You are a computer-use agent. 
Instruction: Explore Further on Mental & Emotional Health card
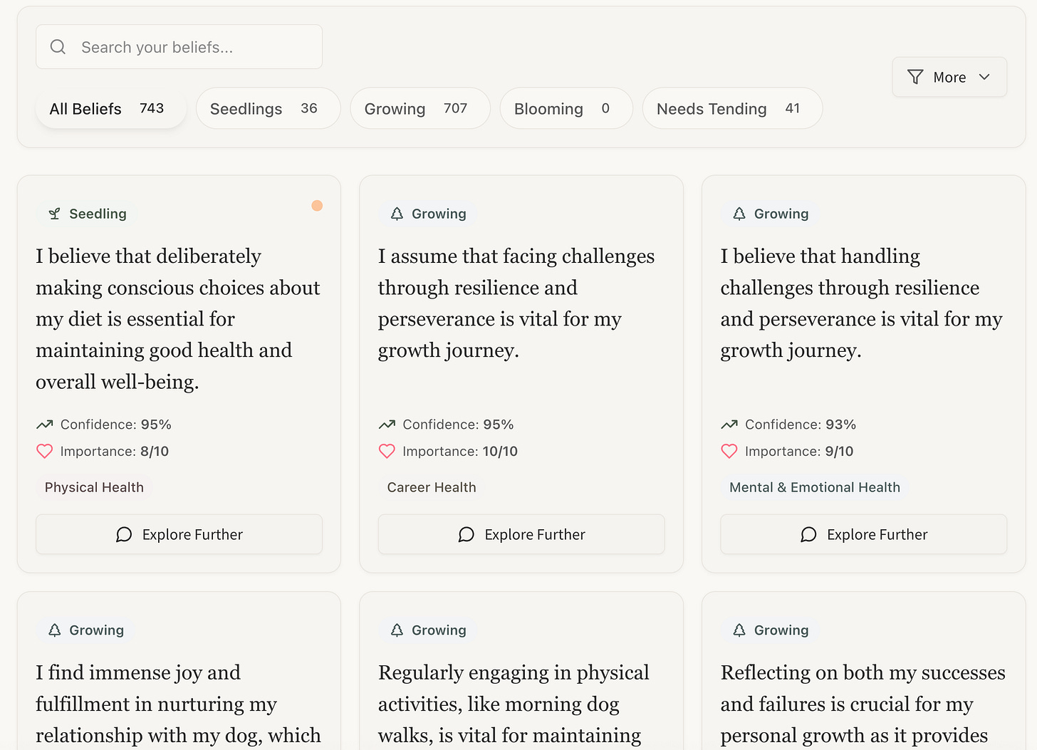[x=863, y=534]
